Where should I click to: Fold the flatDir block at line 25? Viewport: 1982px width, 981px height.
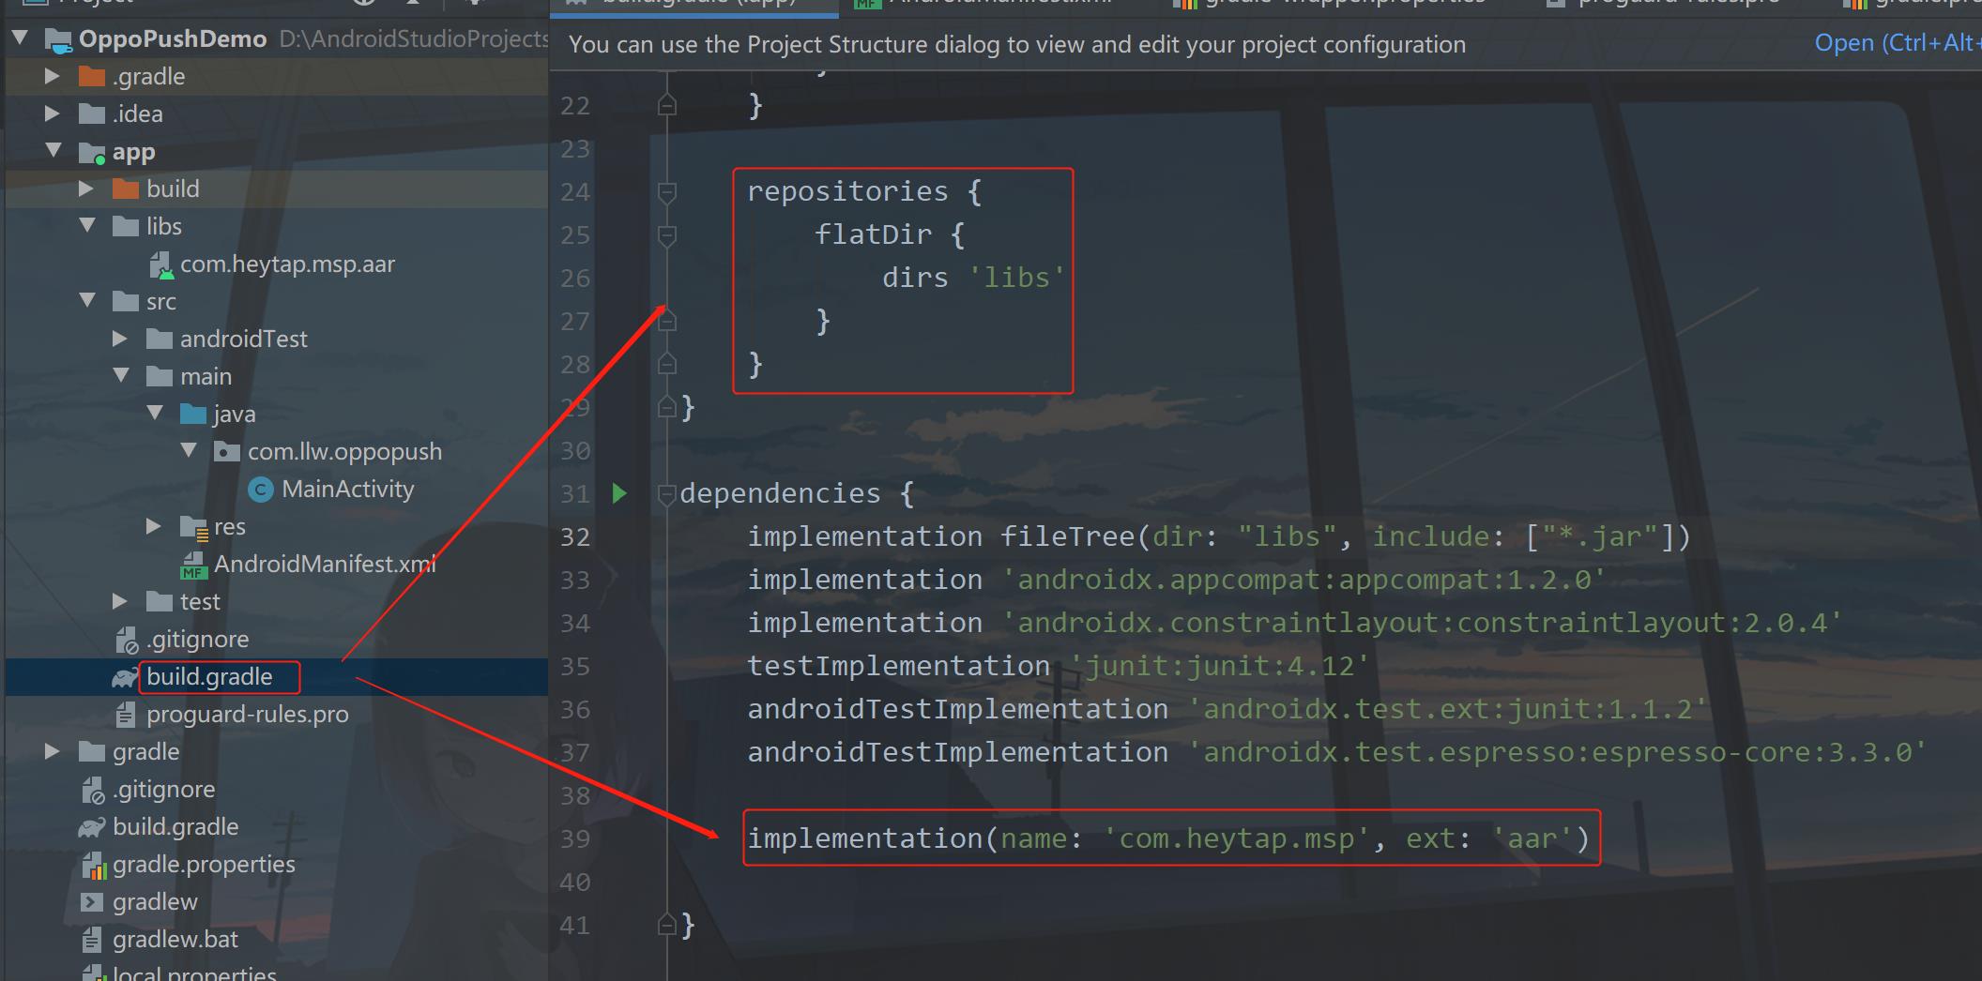point(667,235)
